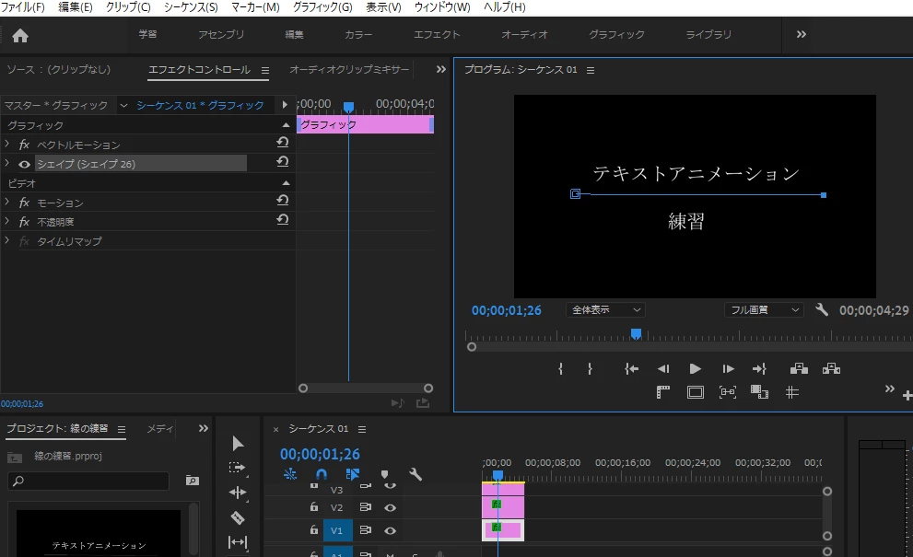Expand the タイムリマップ effect
913x557 pixels.
[x=7, y=239]
